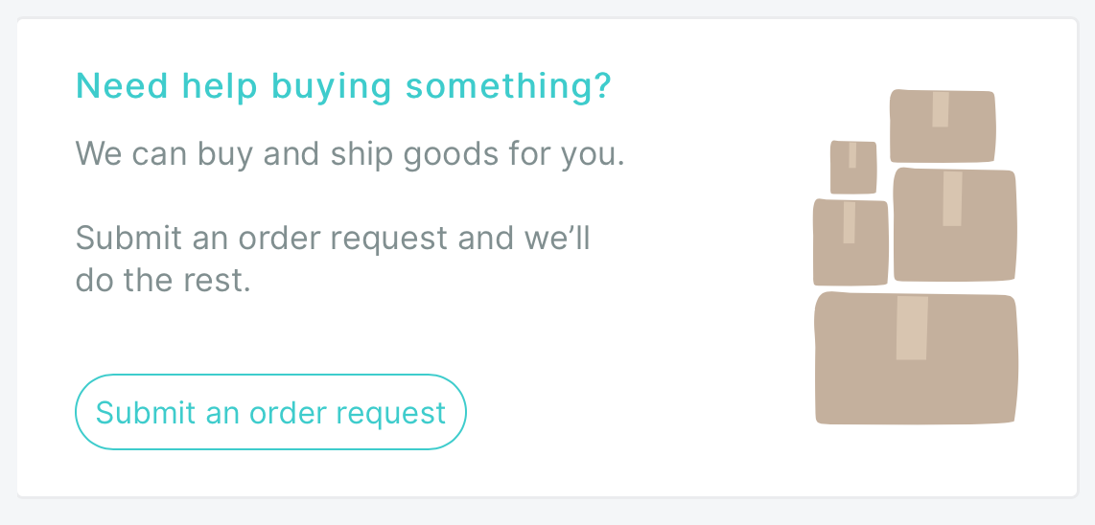
Task: Click the word 'Need' in the heading
Action: 122,86
